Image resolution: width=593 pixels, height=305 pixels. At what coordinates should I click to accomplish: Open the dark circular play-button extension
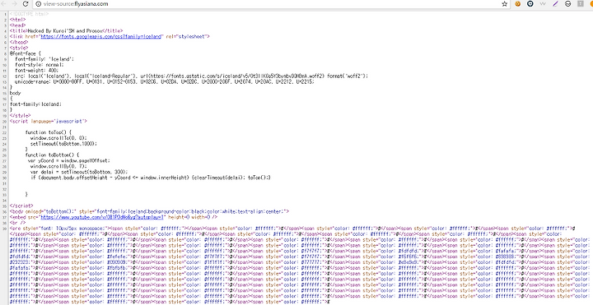click(x=530, y=4)
